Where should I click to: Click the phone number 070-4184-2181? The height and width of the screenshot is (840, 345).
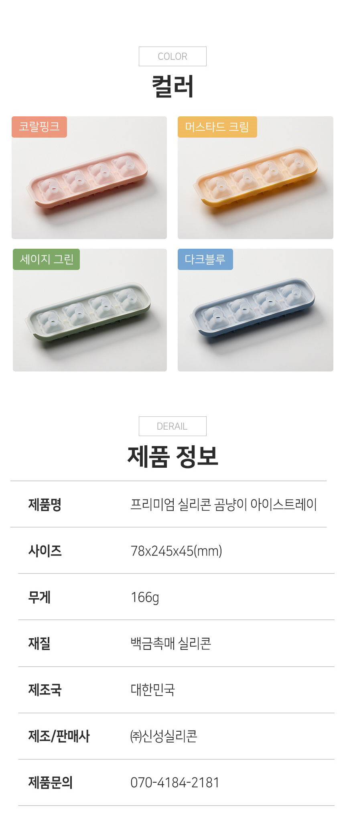(x=175, y=783)
